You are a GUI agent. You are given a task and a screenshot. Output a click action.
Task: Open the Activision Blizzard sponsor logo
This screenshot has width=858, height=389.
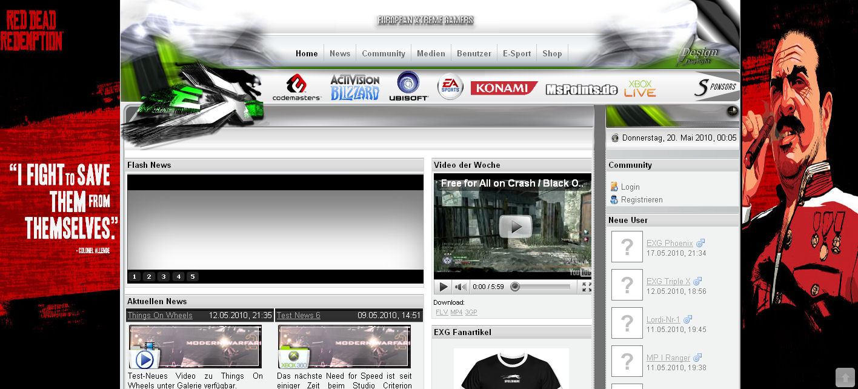pos(355,87)
